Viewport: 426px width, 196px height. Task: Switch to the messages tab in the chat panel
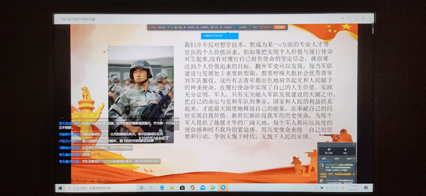click(324, 159)
